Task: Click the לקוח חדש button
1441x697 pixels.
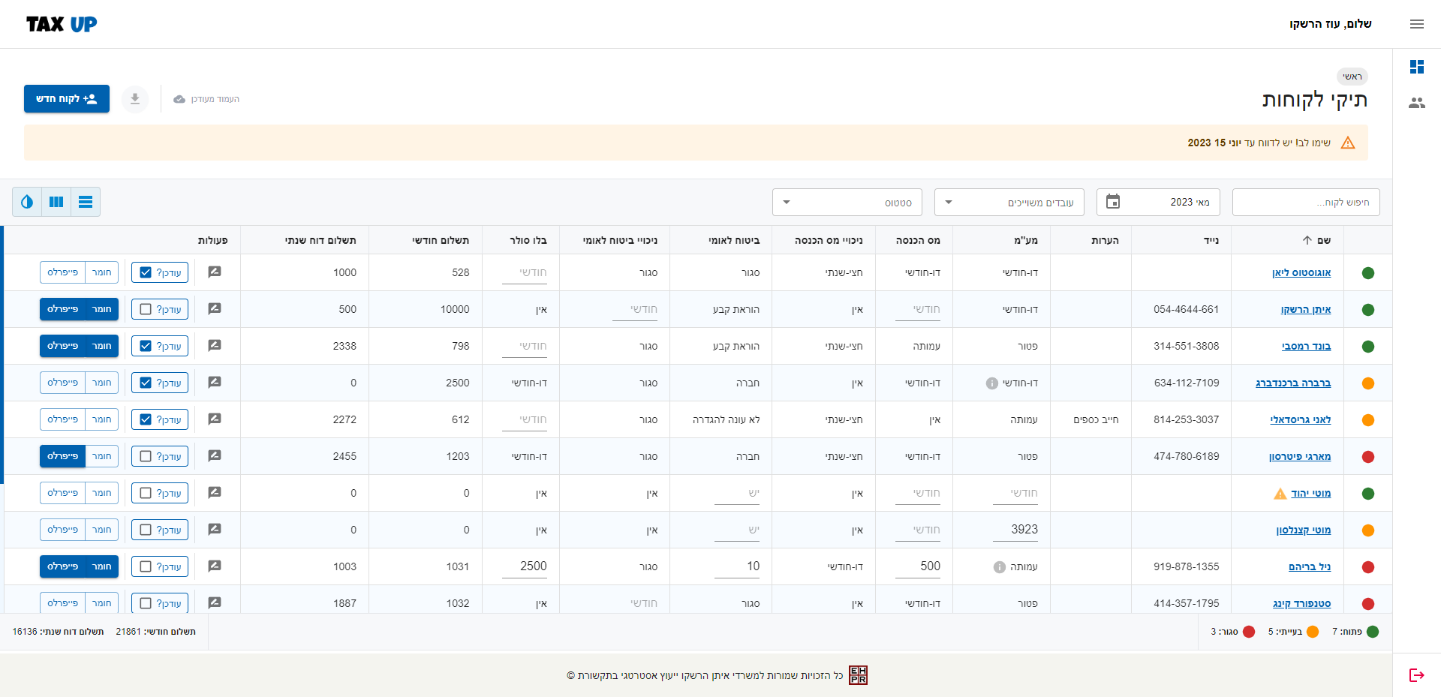Action: point(67,99)
